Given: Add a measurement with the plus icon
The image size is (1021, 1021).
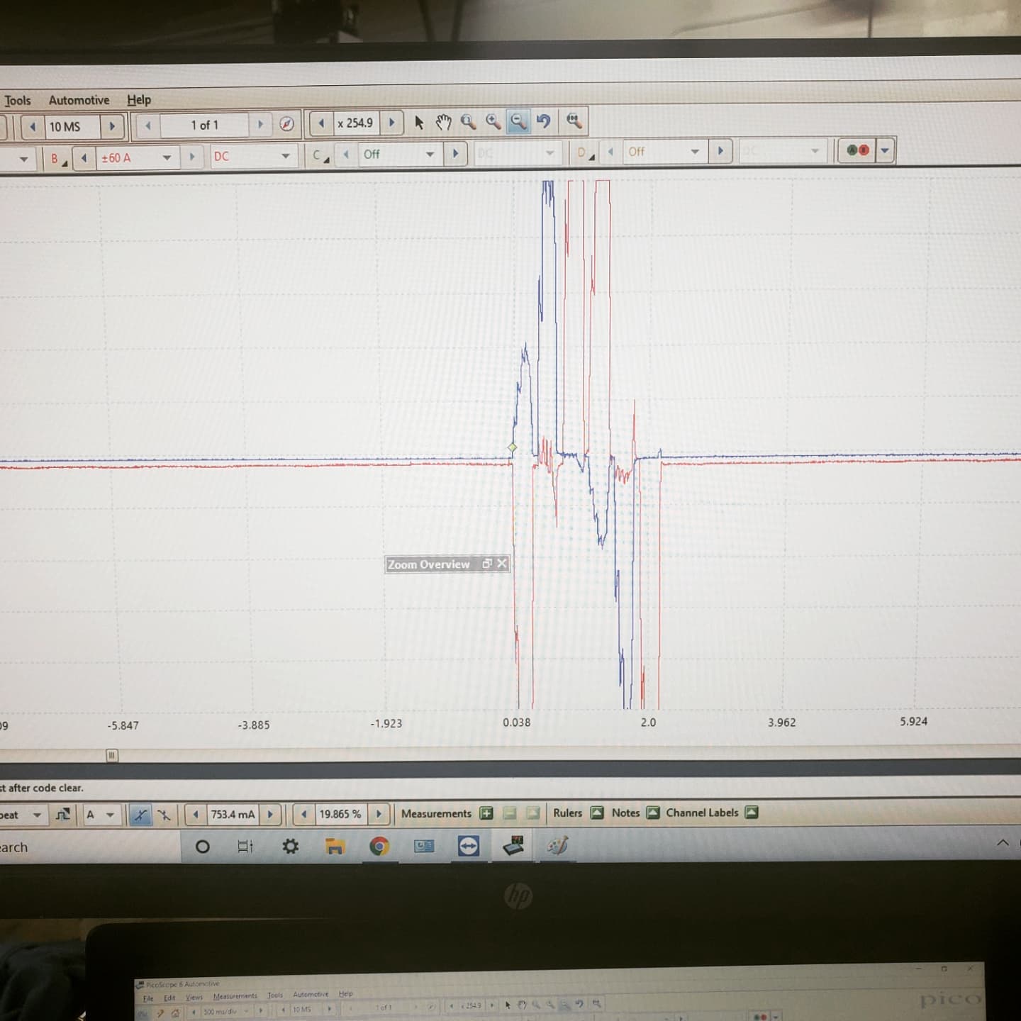Looking at the screenshot, I should 486,813.
